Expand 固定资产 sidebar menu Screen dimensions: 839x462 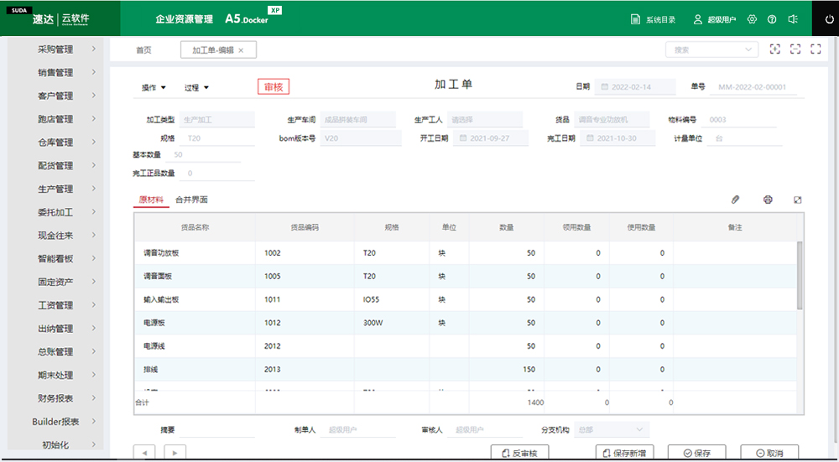click(55, 282)
